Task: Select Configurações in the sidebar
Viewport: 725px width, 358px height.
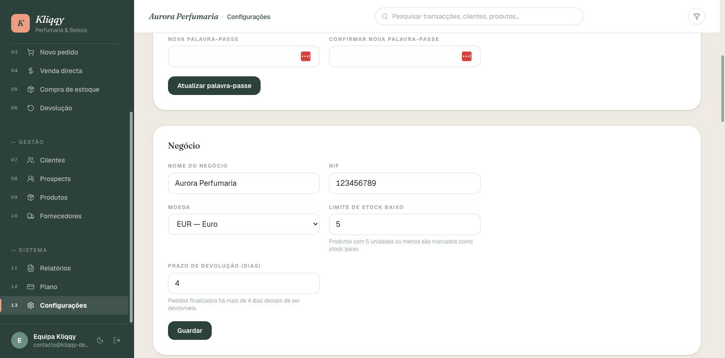Action: tap(64, 305)
